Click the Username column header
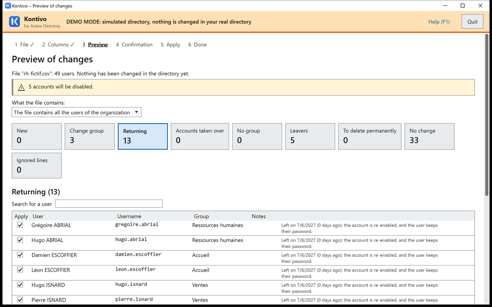 click(129, 216)
